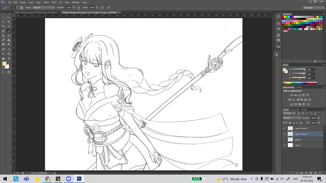Select the Eyedropper tool
Screen dimensions: 326x183
pos(9,26)
